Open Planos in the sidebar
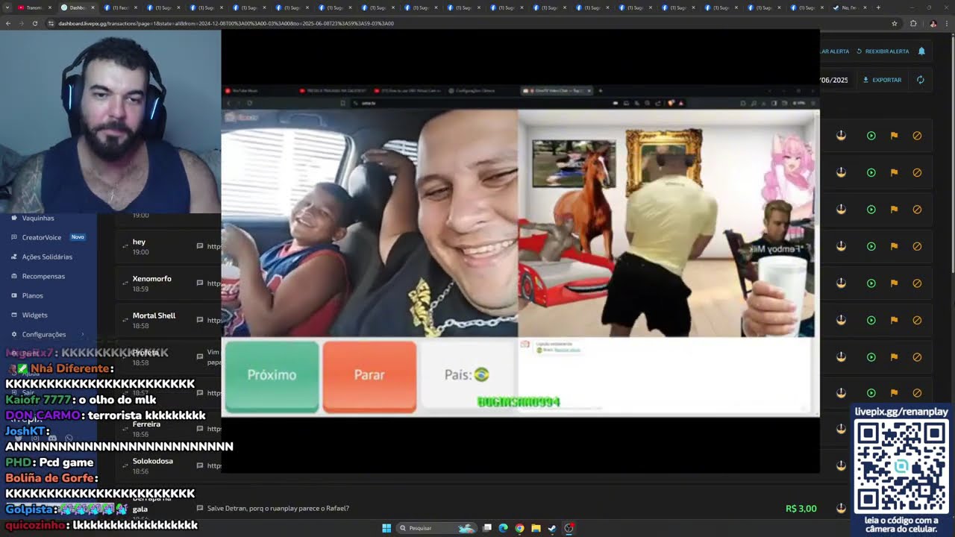This screenshot has width=955, height=537. (x=33, y=295)
